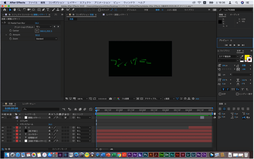Click the graph editor icon in timeline

pos(91,109)
